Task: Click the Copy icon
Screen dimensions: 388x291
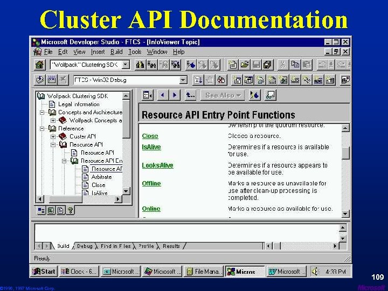Action: pos(295,65)
